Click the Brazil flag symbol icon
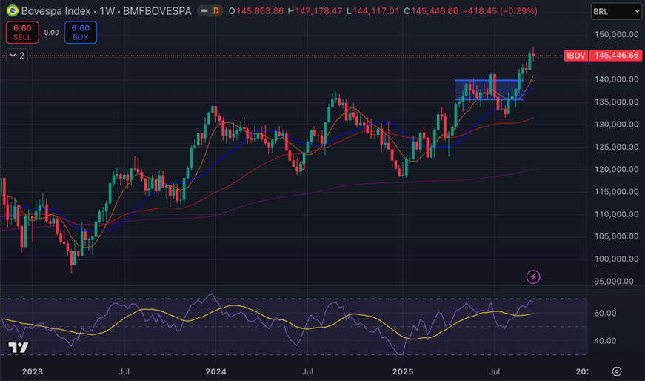 [x=13, y=11]
